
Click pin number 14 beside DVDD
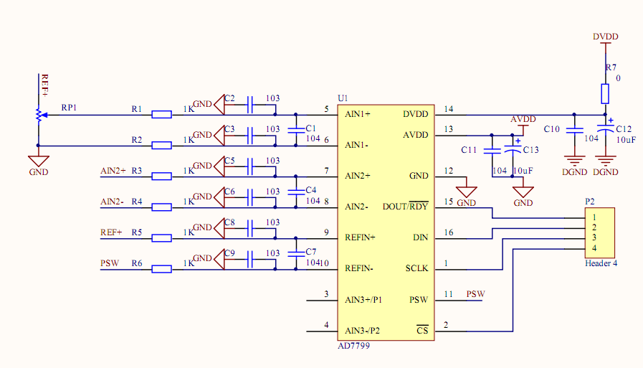pyautogui.click(x=449, y=109)
